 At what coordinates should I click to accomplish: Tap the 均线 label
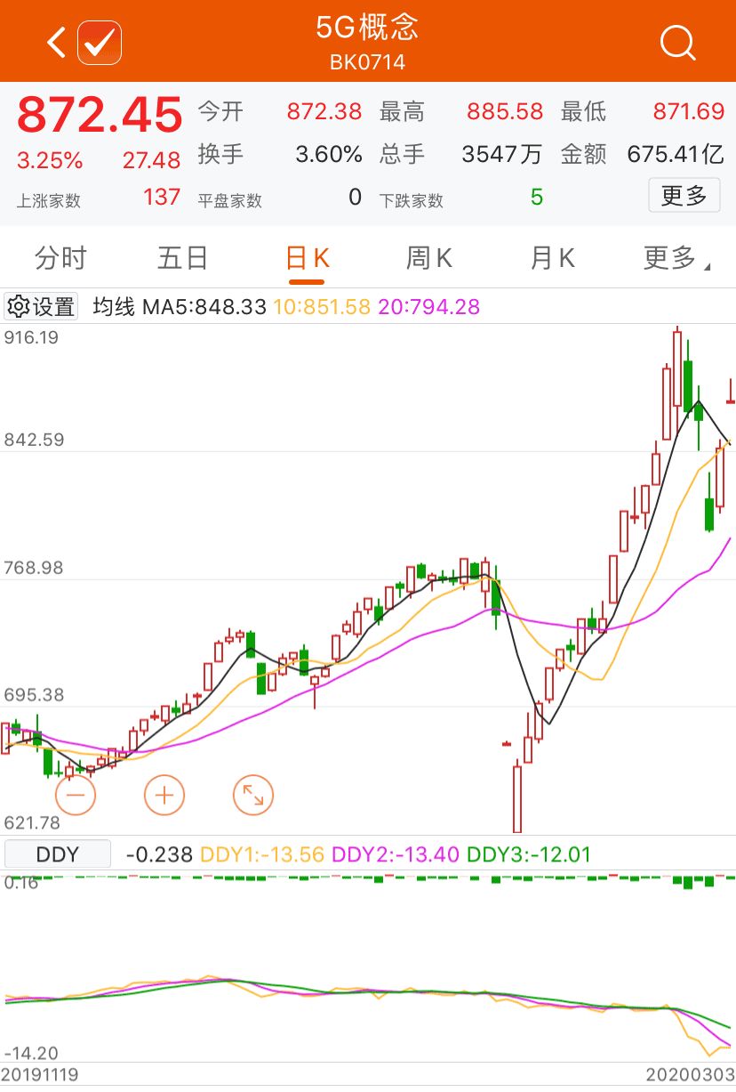tap(114, 307)
